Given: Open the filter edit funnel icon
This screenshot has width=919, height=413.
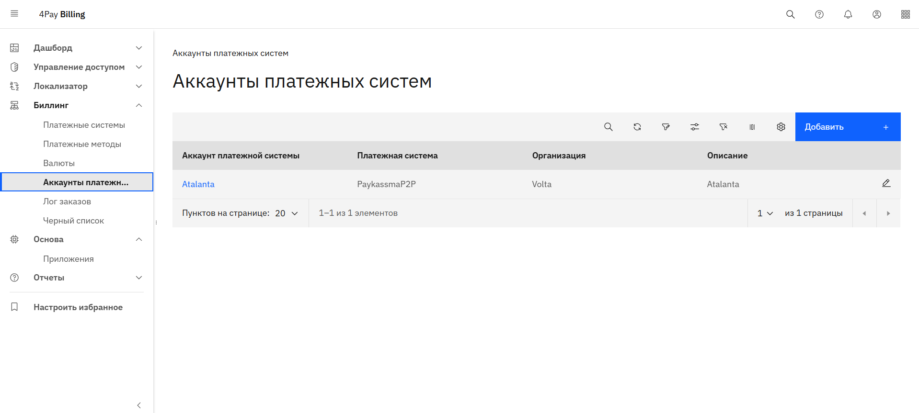Looking at the screenshot, I should coord(666,127).
